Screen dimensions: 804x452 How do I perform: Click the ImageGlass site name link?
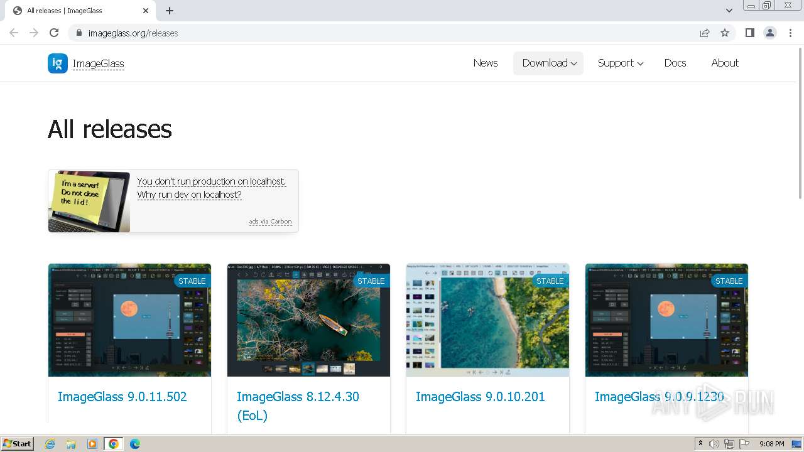[99, 63]
